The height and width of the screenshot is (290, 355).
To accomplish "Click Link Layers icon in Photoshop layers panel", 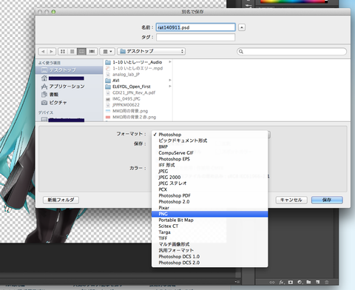I will tap(272, 282).
